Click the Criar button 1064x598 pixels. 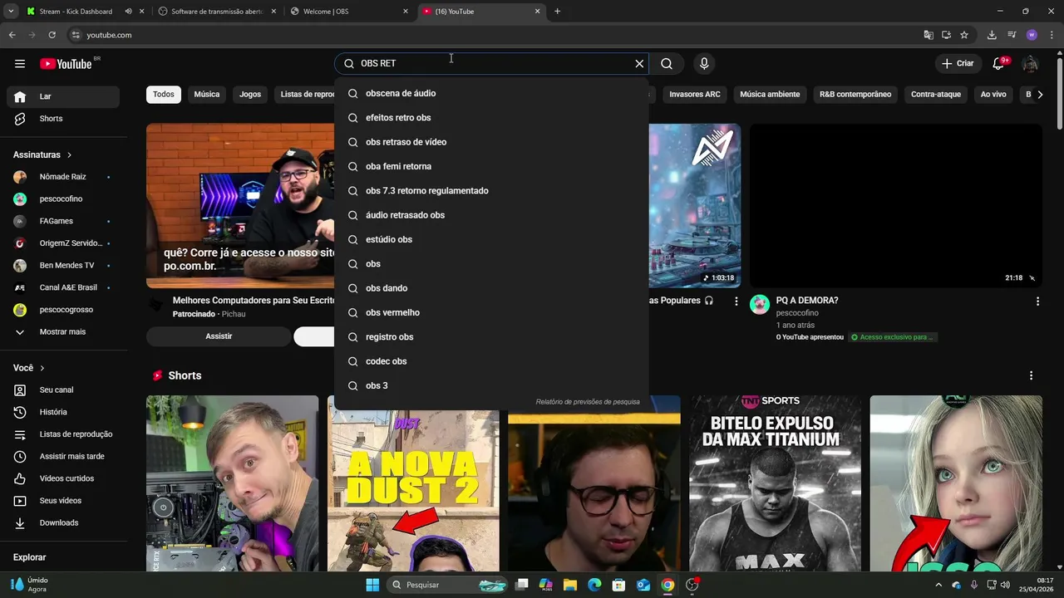pos(958,64)
